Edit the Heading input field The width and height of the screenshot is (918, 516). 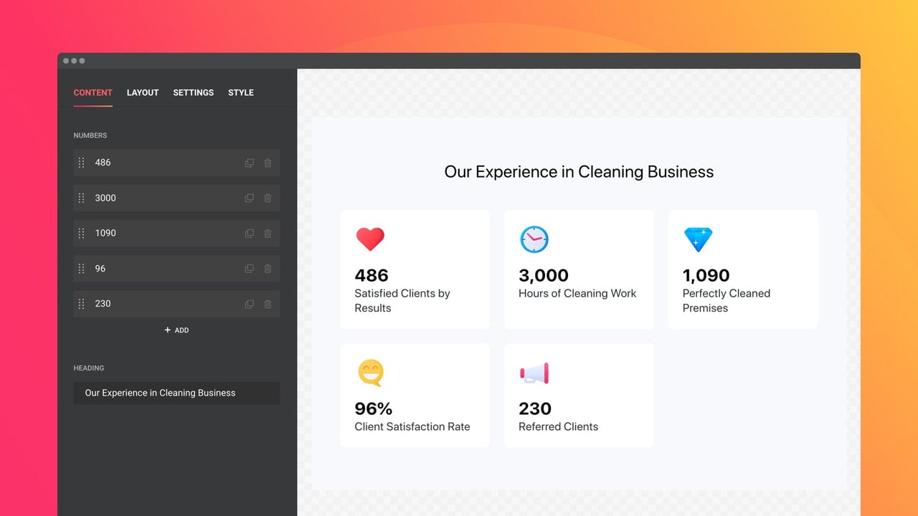(176, 393)
